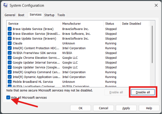
Task: Switch to the Startup tab
Action: tap(49, 15)
